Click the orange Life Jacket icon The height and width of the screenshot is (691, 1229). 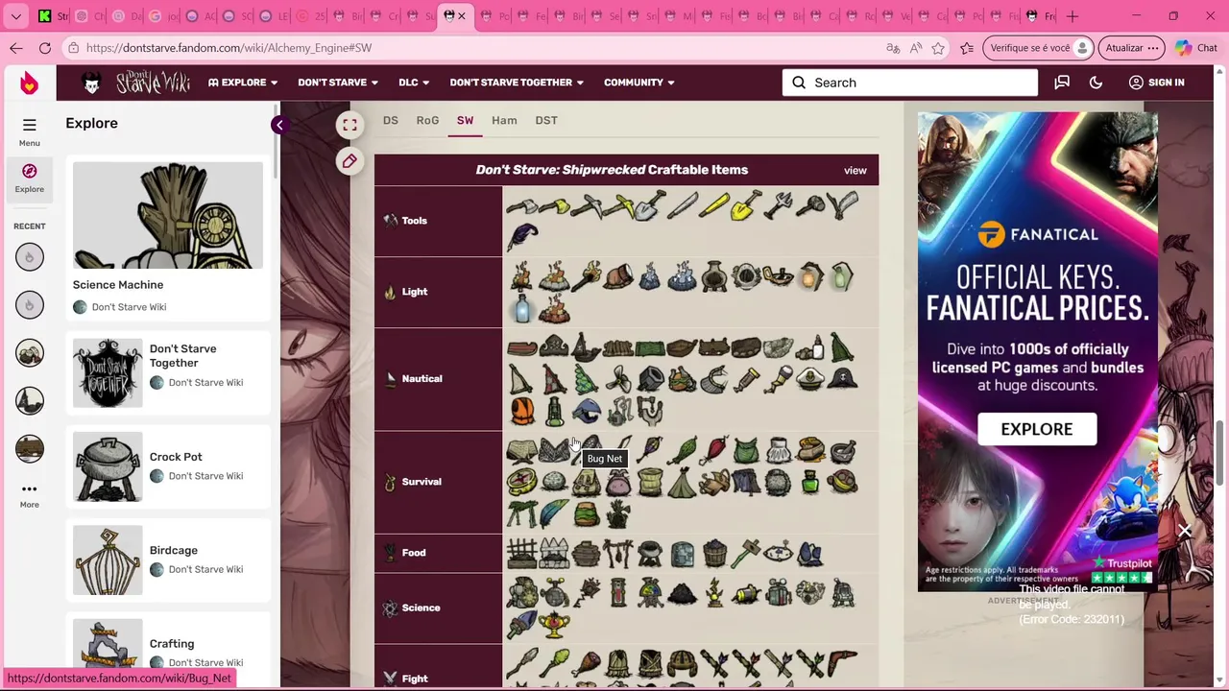521,411
